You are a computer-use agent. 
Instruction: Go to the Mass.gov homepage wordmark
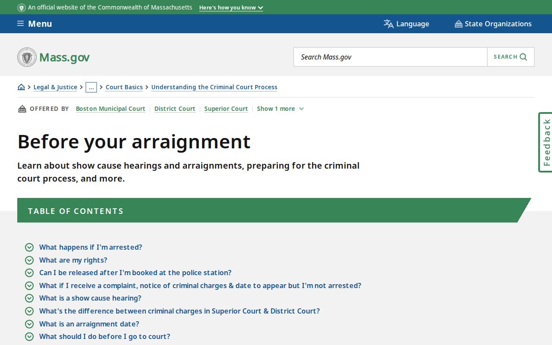(x=64, y=57)
